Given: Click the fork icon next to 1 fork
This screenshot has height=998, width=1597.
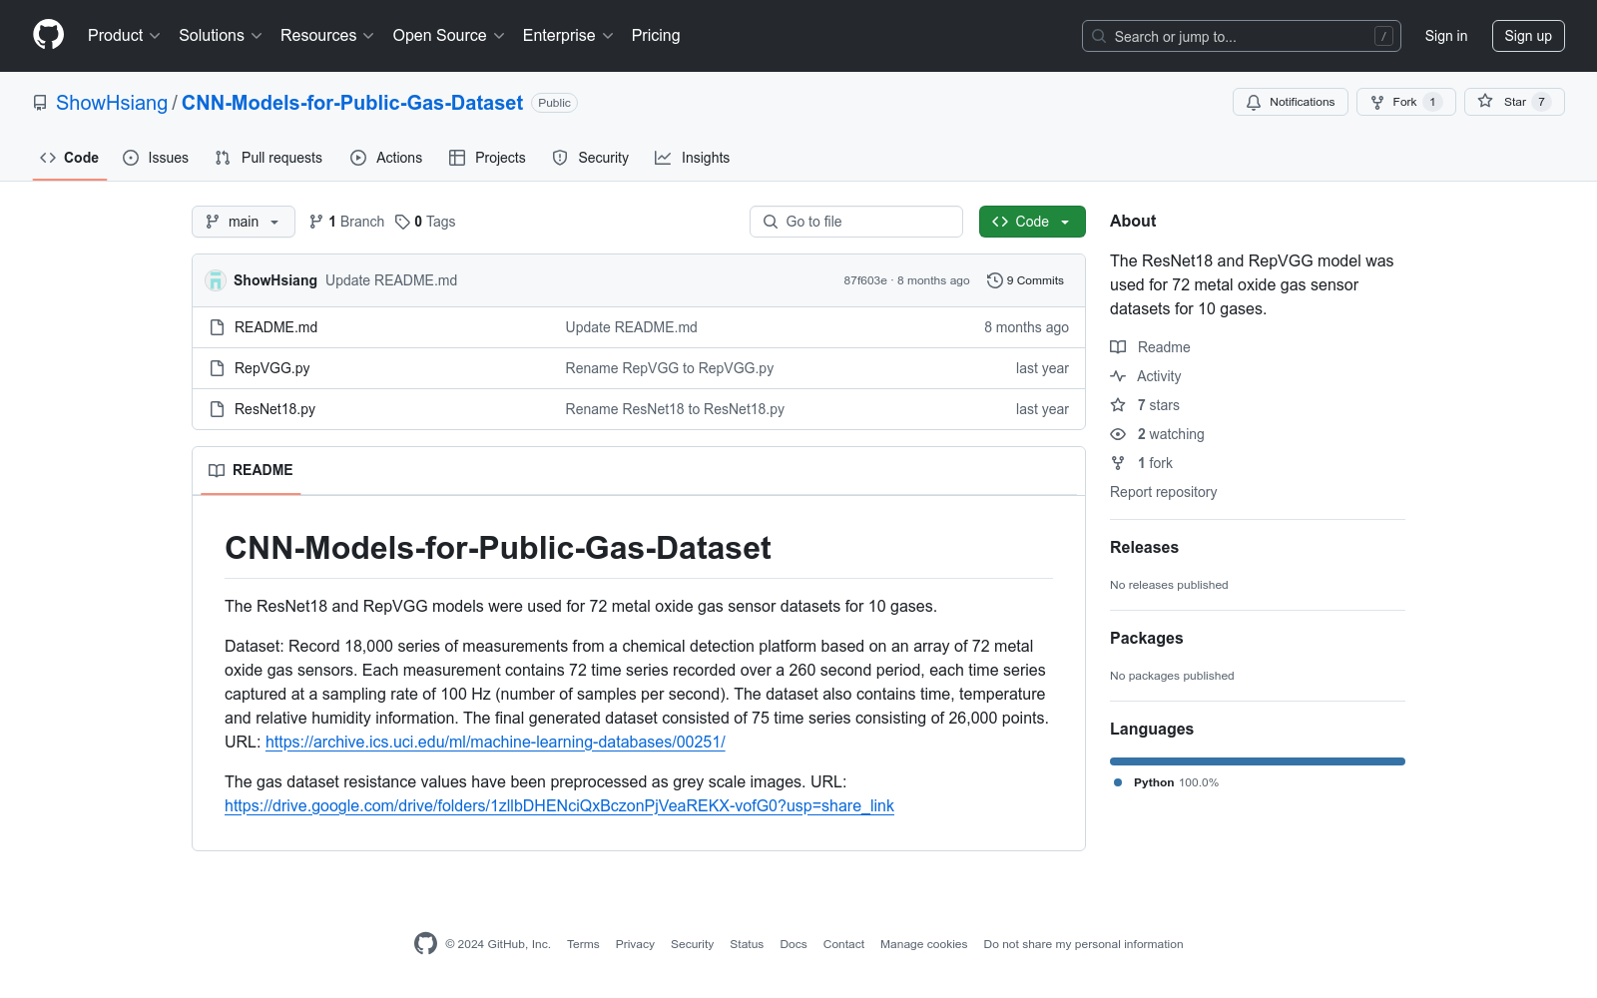Looking at the screenshot, I should 1118,463.
